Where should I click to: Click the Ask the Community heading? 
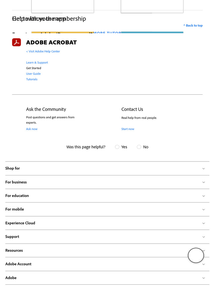46,109
